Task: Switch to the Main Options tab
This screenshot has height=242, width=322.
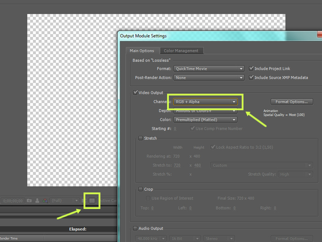Action: pos(142,51)
